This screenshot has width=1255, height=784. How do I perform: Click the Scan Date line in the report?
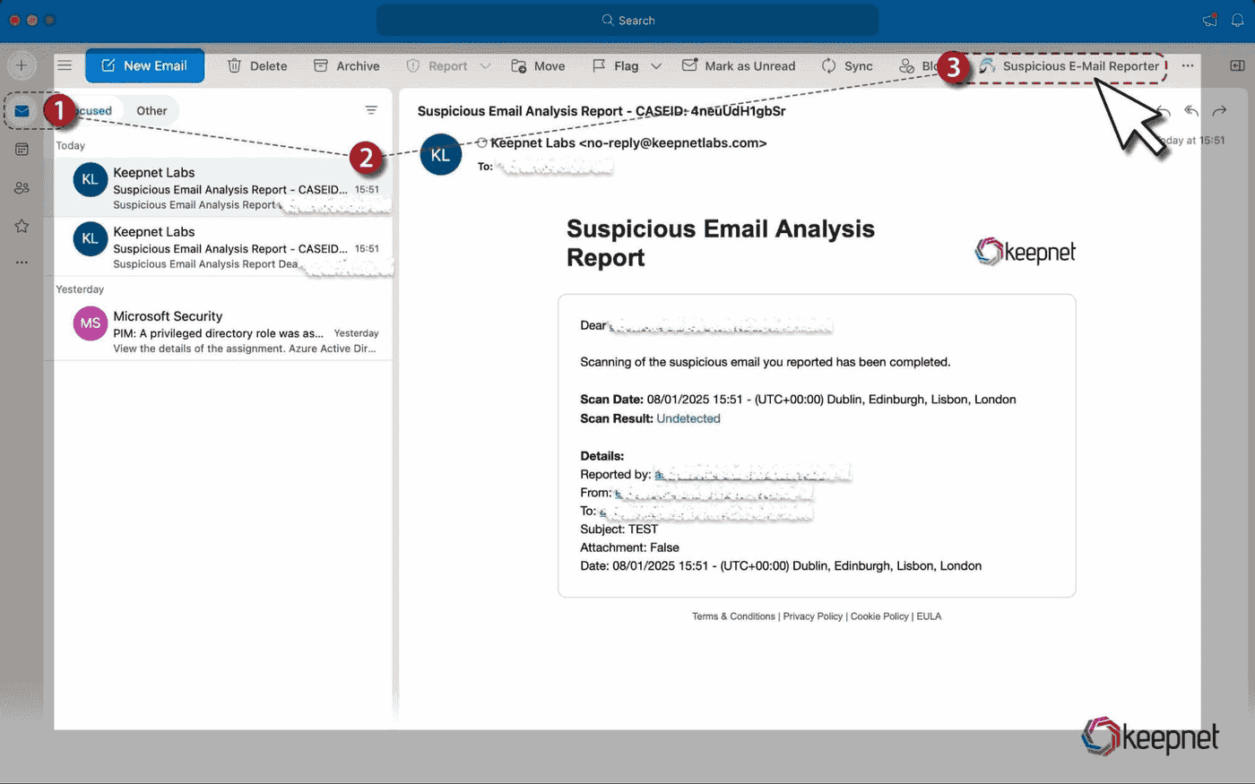click(x=798, y=400)
